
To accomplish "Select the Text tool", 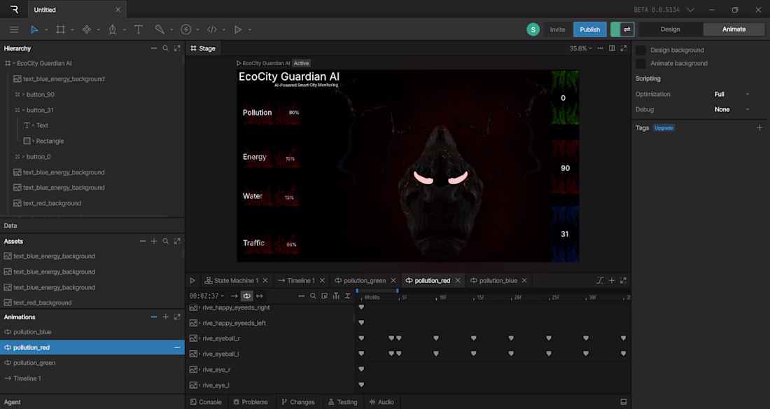I will (139, 29).
